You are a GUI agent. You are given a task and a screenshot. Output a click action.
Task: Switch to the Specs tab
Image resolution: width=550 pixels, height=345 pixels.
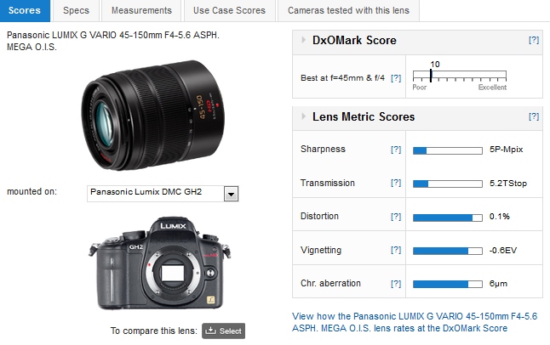coord(76,10)
